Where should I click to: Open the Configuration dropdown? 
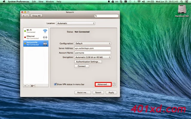(x=93, y=44)
